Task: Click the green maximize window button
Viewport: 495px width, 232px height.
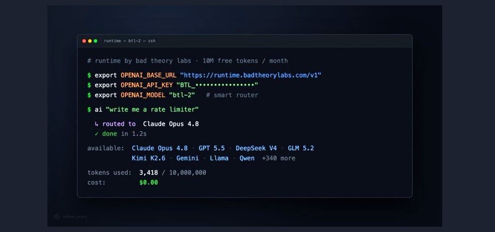Action: coord(95,41)
